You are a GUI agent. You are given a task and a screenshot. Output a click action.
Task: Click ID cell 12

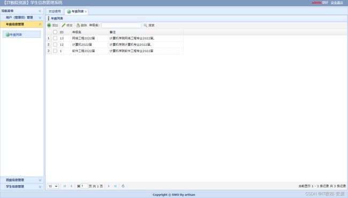click(x=62, y=45)
